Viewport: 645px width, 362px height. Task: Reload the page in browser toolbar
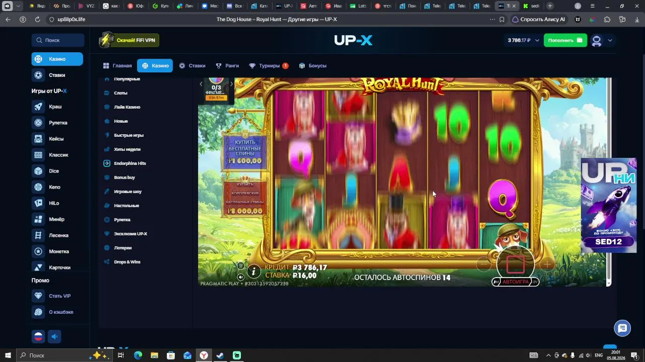(x=37, y=20)
